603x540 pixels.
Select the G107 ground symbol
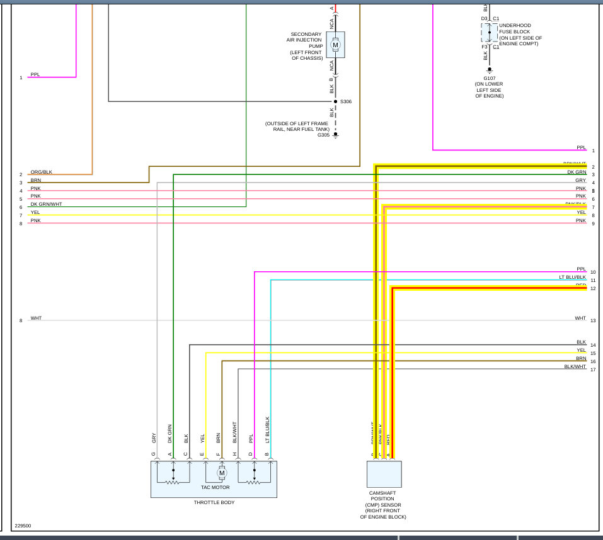coord(489,70)
